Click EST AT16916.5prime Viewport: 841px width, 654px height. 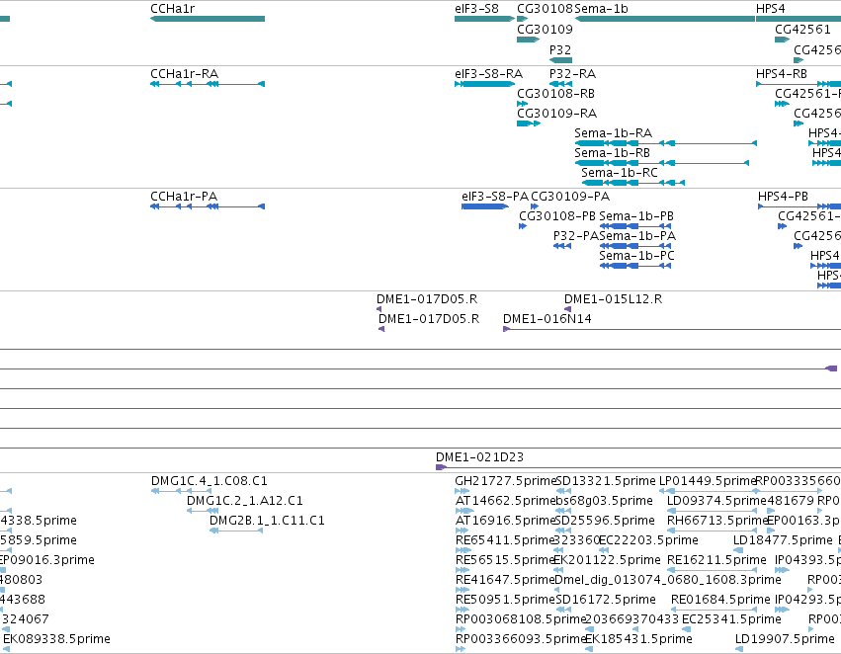[x=462, y=531]
